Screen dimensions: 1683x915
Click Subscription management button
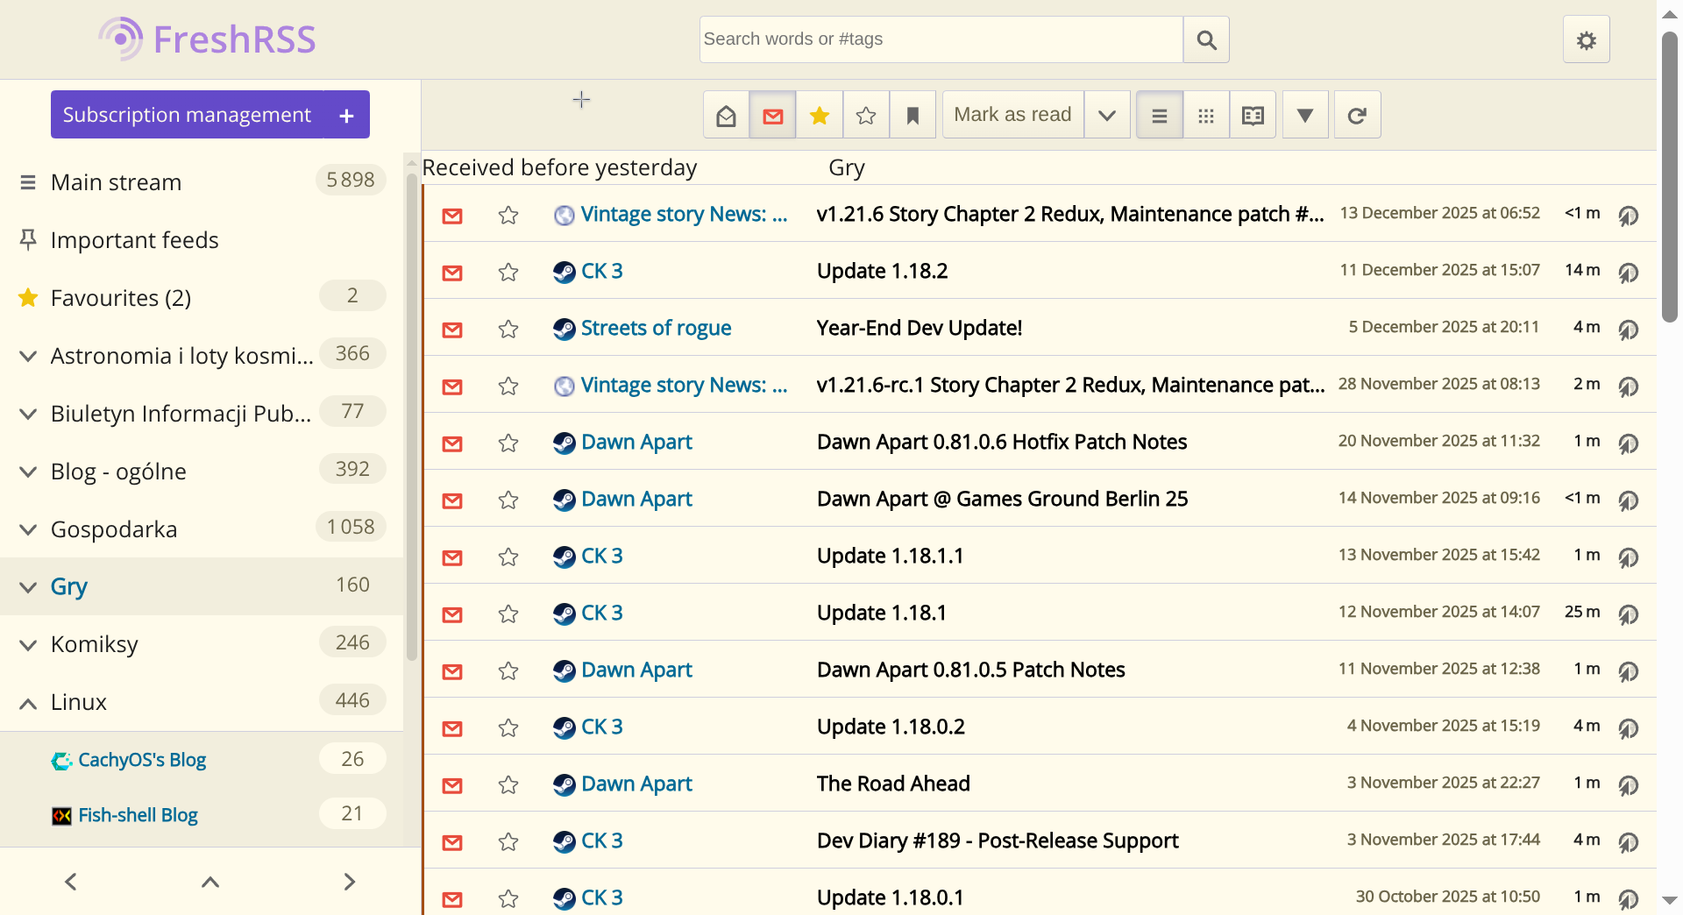pyautogui.click(x=187, y=115)
